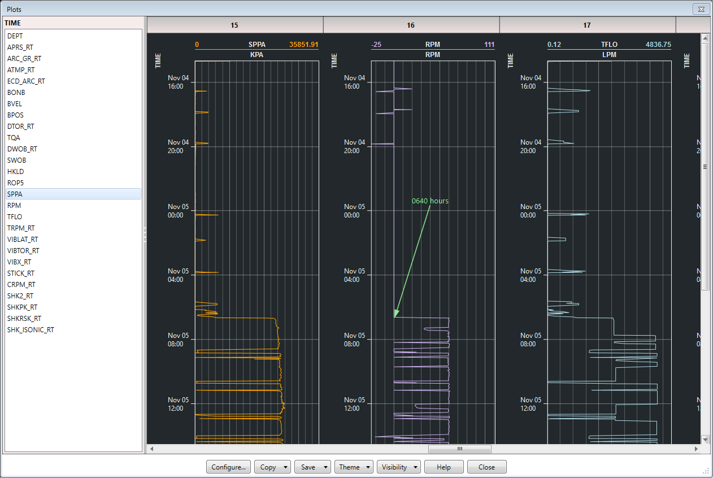
Task: Click the down arrow of the vertical scrollbar
Action: tap(705, 440)
